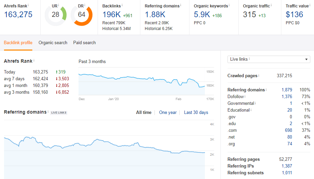
Task: Switch to Organic search tab
Action: (53, 42)
